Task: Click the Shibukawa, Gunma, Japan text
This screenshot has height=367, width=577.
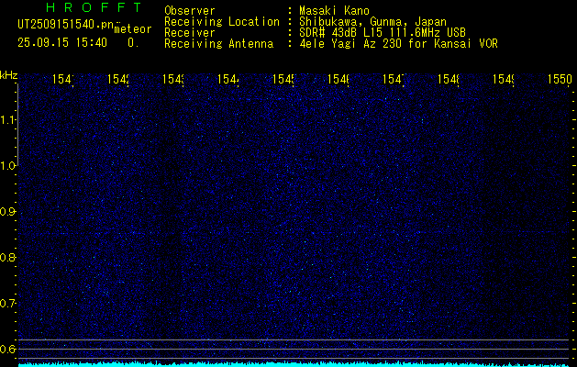Action: pyautogui.click(x=372, y=22)
